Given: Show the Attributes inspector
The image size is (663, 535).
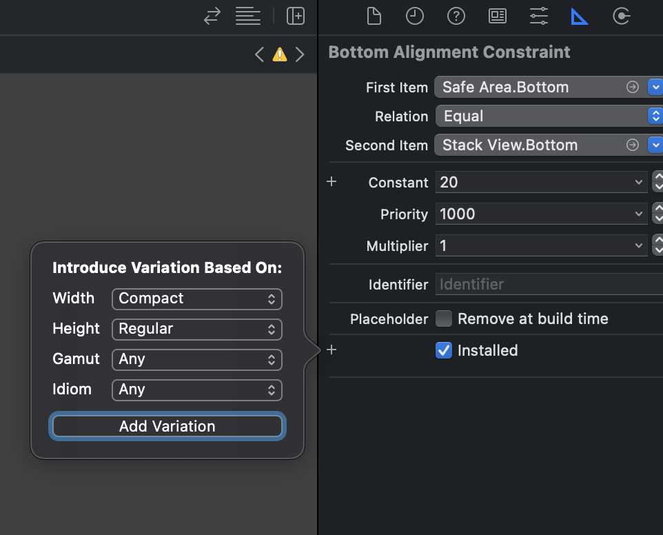Looking at the screenshot, I should pos(538,16).
